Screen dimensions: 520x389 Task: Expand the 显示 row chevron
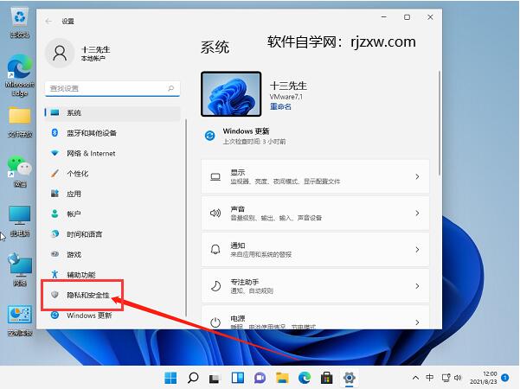(x=417, y=176)
